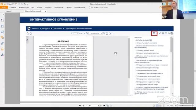Click the round play arrow icon
196x110 pixels.
pos(172,33)
